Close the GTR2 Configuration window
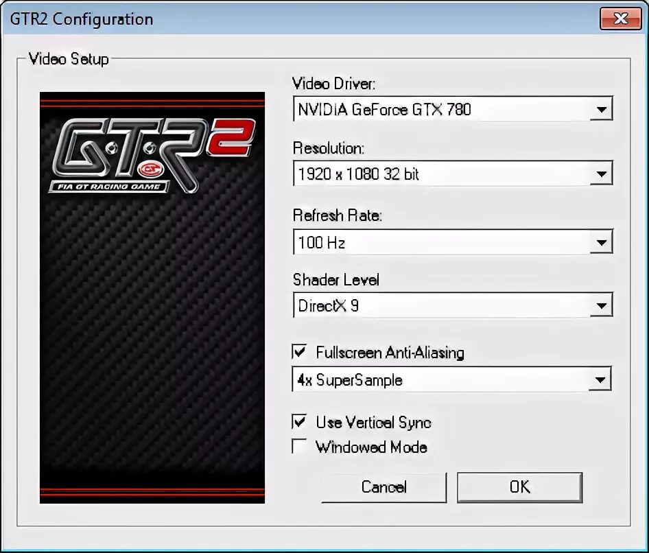This screenshot has height=553, width=649. click(621, 19)
